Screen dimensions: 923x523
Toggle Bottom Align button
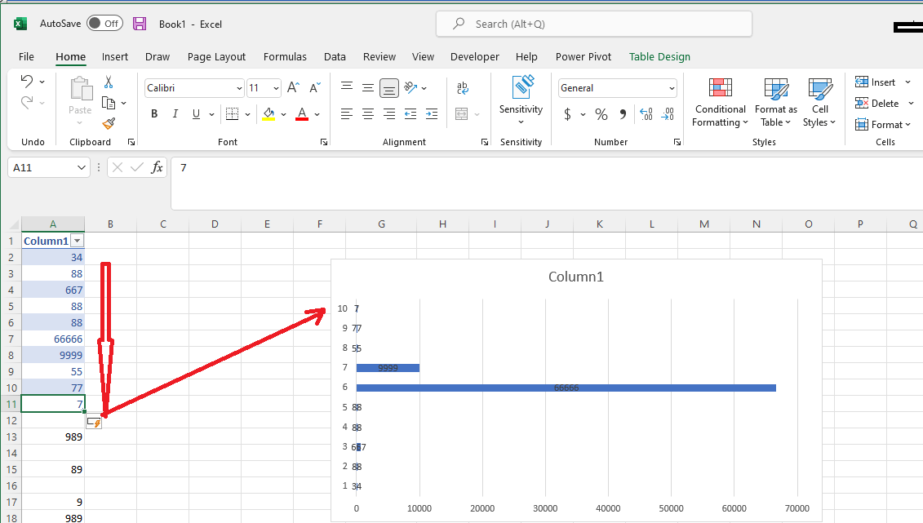pos(389,87)
